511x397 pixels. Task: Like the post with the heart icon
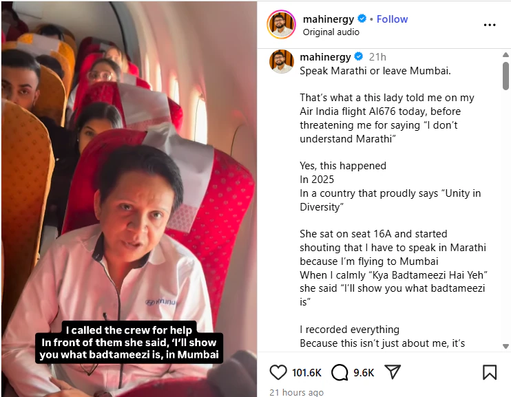[x=278, y=372]
